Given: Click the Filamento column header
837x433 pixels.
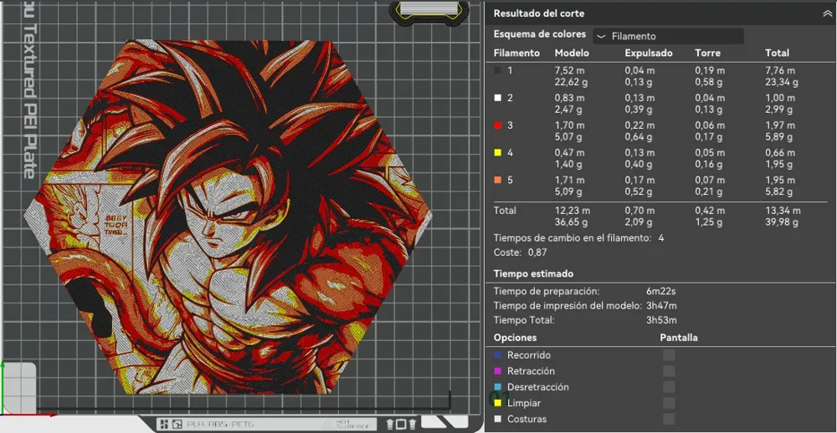Looking at the screenshot, I should click(516, 53).
